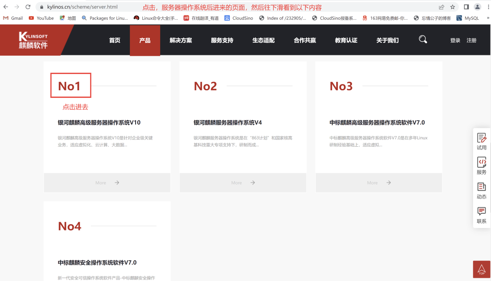Click the No4 card heading
Viewport: 491px width, 281px height.
[x=70, y=226]
